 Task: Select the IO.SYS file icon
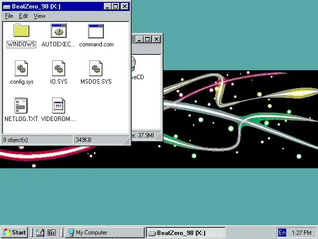click(59, 68)
